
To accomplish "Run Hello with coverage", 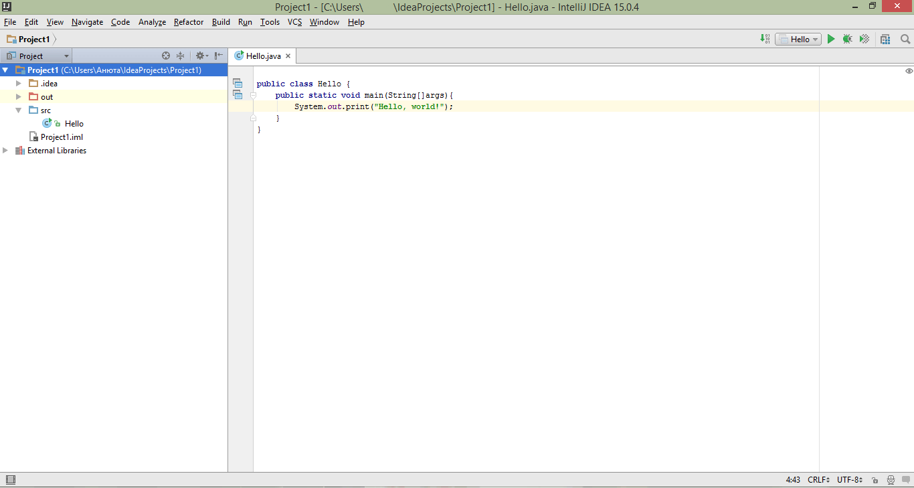I will tap(864, 39).
